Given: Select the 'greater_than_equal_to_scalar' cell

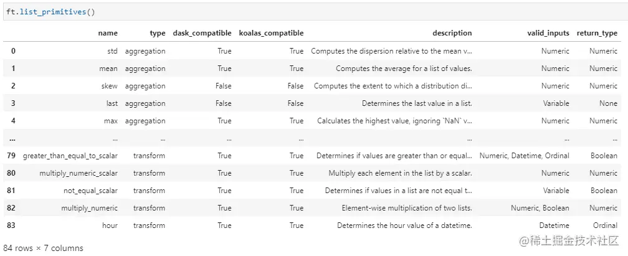Looking at the screenshot, I should coord(70,156).
